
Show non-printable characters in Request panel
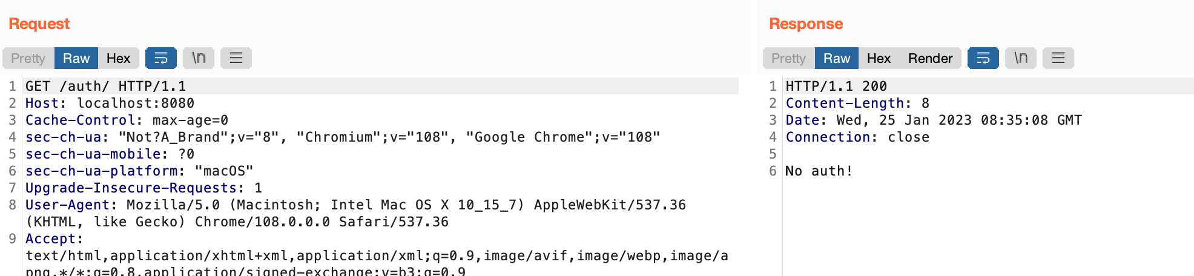[x=199, y=58]
